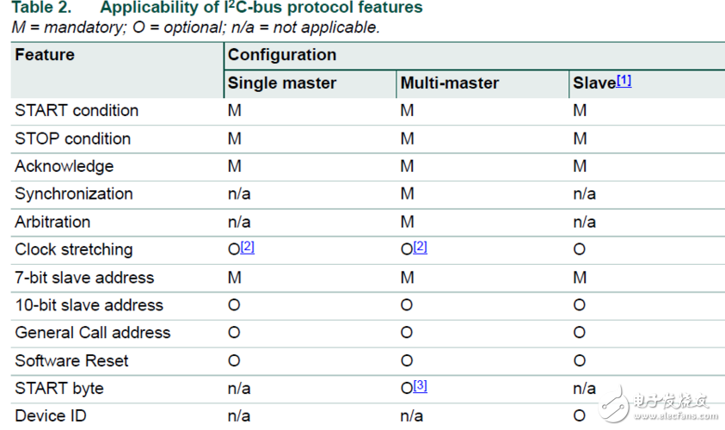Click footnote 2 in Multi-master Clock stretching

click(420, 247)
